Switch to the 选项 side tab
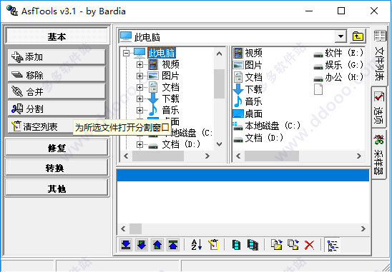Image resolution: width=392 pixels, height=272 pixels. pyautogui.click(x=379, y=108)
